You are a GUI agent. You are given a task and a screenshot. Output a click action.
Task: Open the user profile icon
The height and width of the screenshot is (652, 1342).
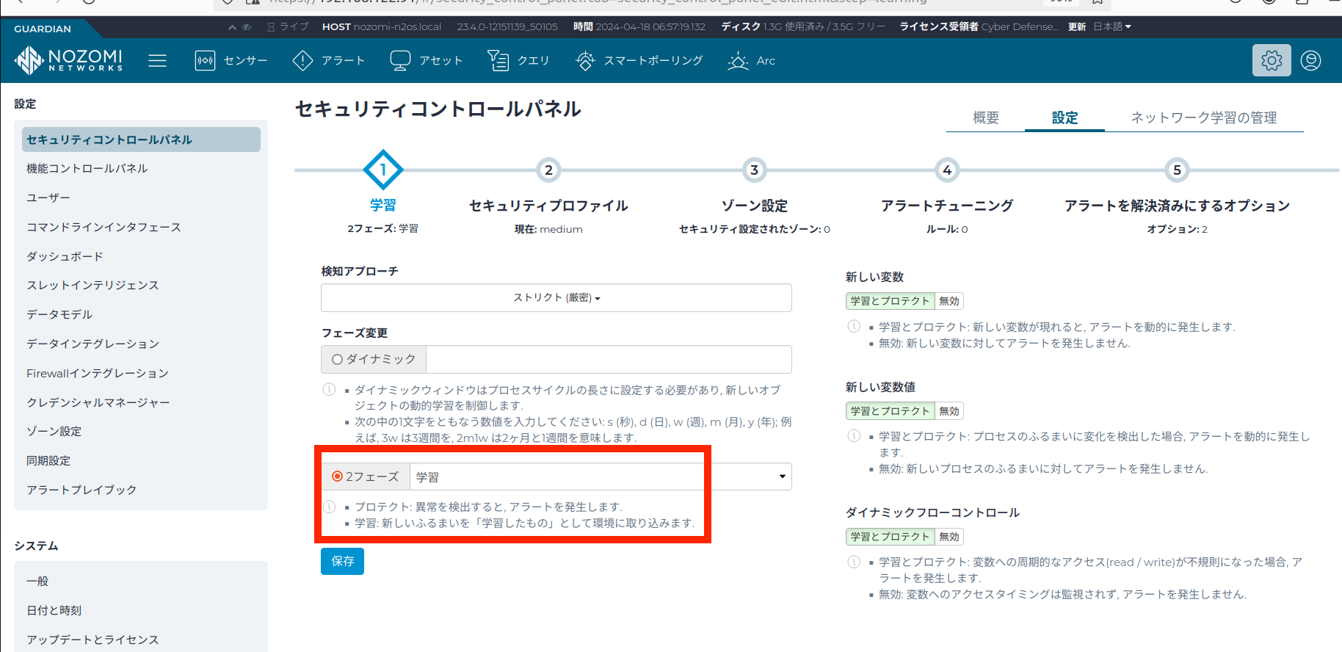(x=1310, y=60)
